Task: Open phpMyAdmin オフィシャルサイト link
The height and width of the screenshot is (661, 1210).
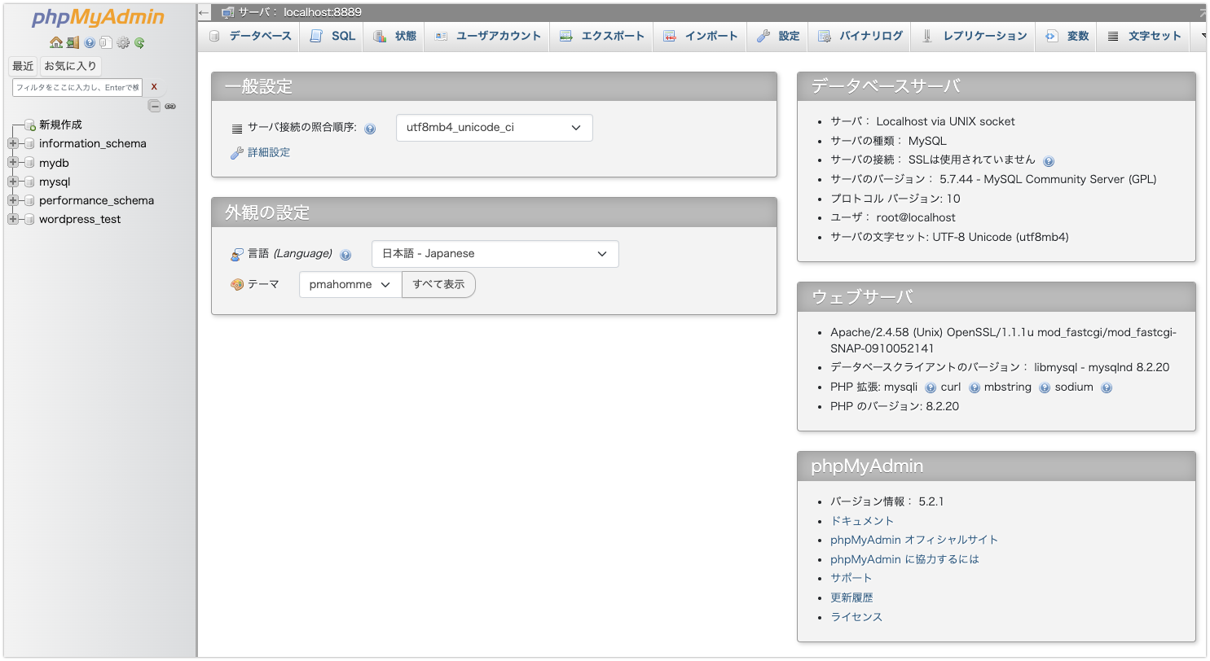Action: tap(914, 540)
